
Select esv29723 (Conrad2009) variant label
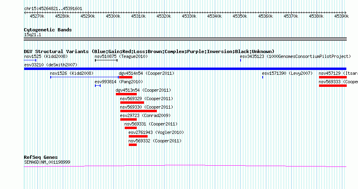pyautogui.click(x=145, y=115)
